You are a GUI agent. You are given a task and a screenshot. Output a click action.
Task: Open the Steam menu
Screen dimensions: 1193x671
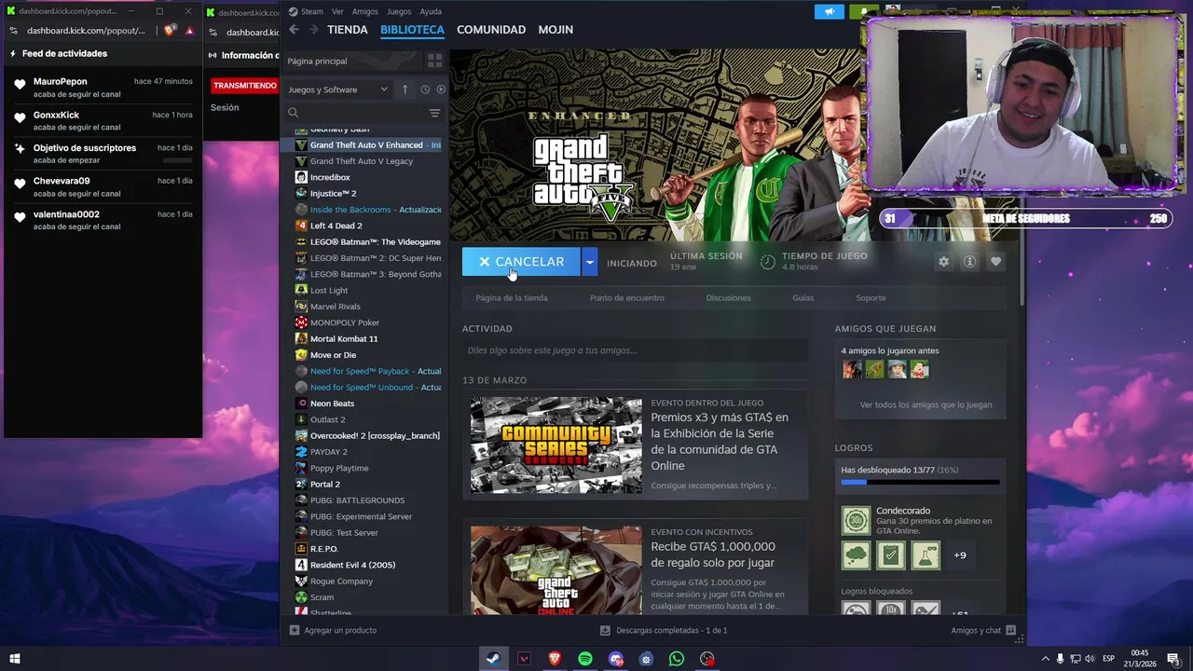click(306, 11)
